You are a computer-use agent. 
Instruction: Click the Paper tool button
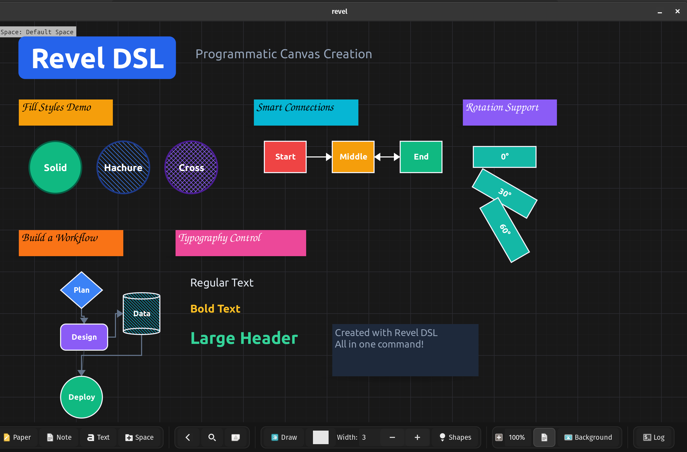(17, 437)
